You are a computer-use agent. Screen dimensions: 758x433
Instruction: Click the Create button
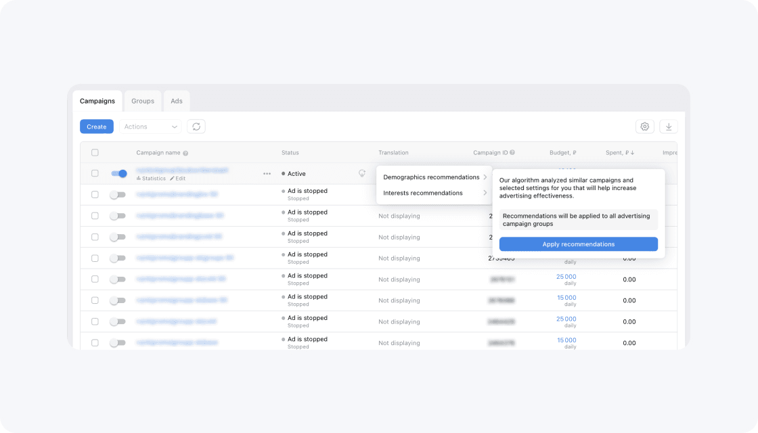click(x=96, y=126)
